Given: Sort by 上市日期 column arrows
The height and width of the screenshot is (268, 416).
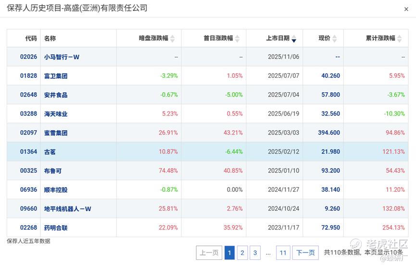Looking at the screenshot, I should click(294, 39).
